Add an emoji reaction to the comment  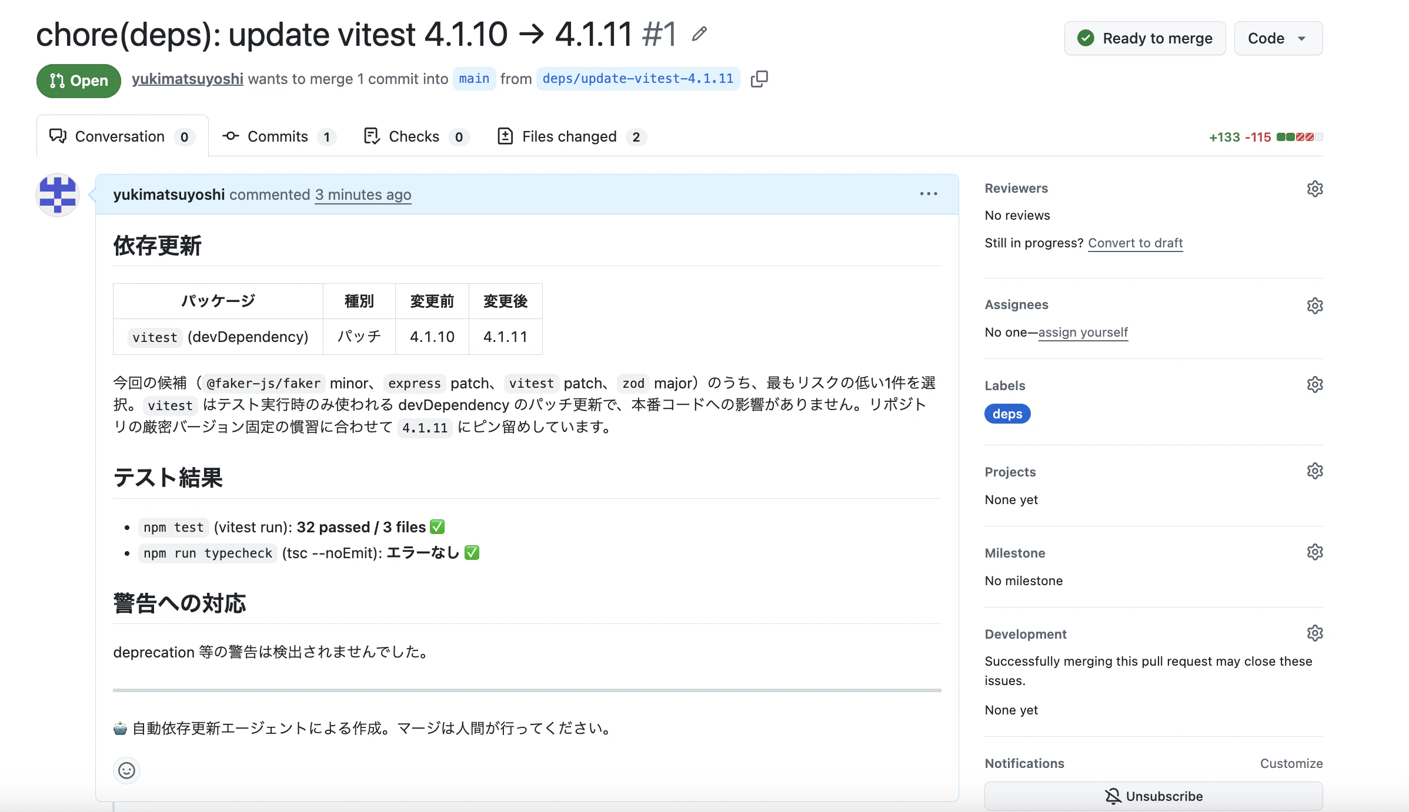(x=126, y=770)
